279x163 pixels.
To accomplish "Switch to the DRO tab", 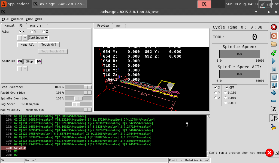I will point(119,26).
